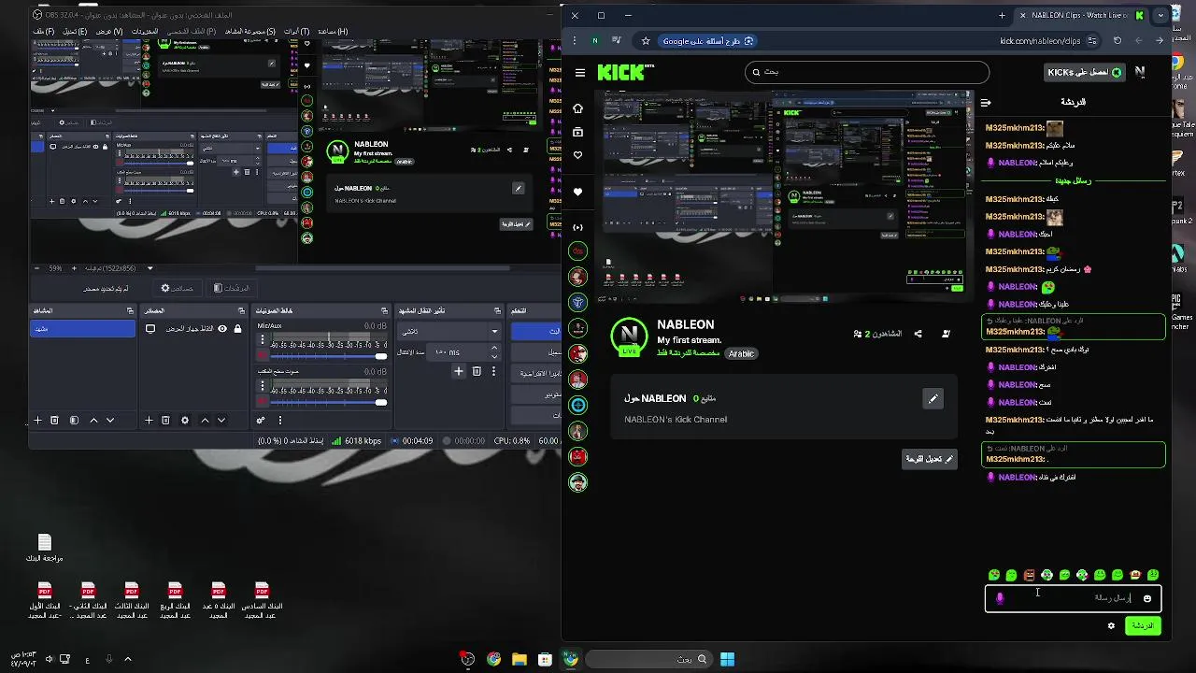
Task: Click chat identity badge in message box
Action: point(1000,598)
